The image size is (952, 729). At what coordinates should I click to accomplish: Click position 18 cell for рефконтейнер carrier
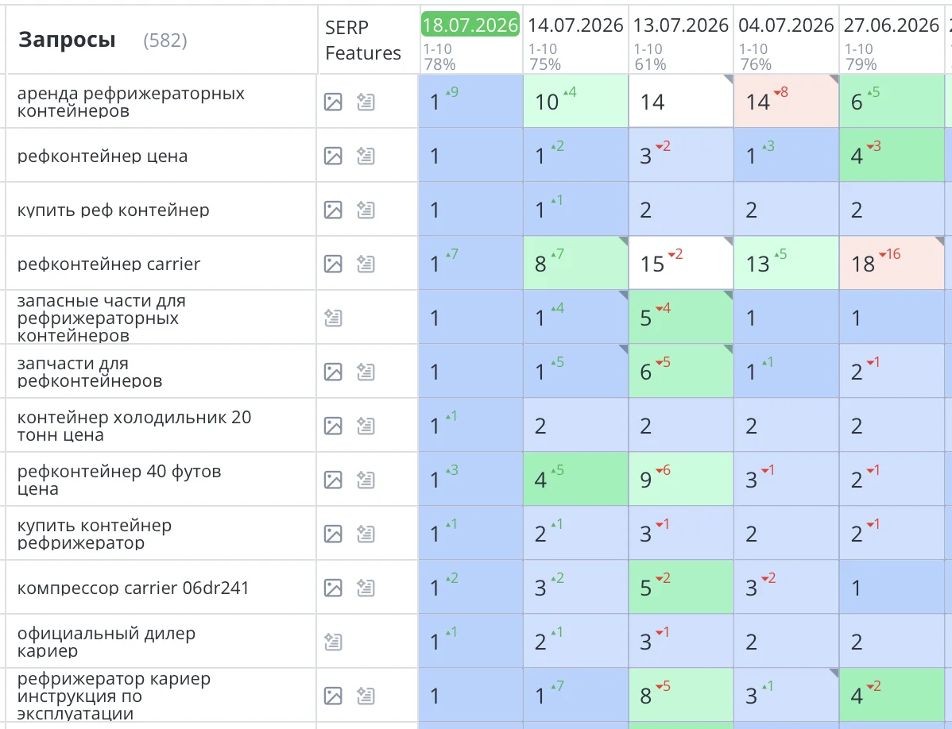pos(892,263)
